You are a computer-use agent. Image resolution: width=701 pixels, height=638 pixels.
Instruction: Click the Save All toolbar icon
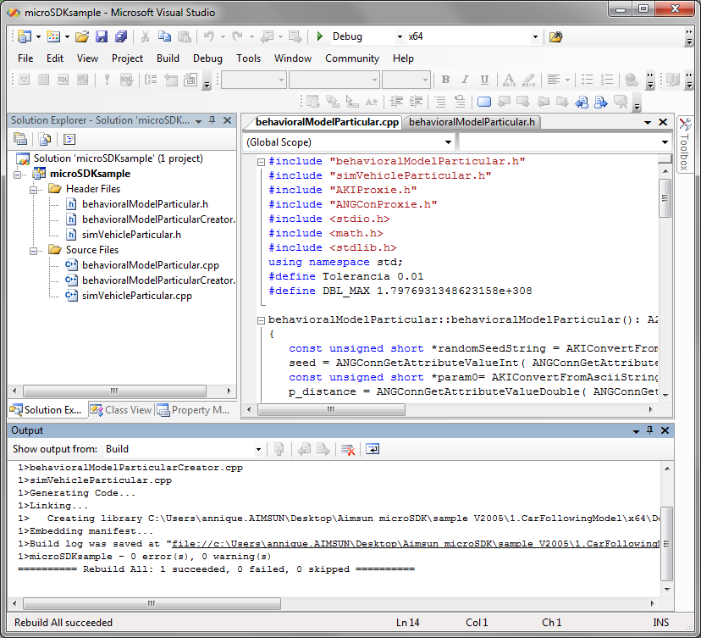[121, 36]
